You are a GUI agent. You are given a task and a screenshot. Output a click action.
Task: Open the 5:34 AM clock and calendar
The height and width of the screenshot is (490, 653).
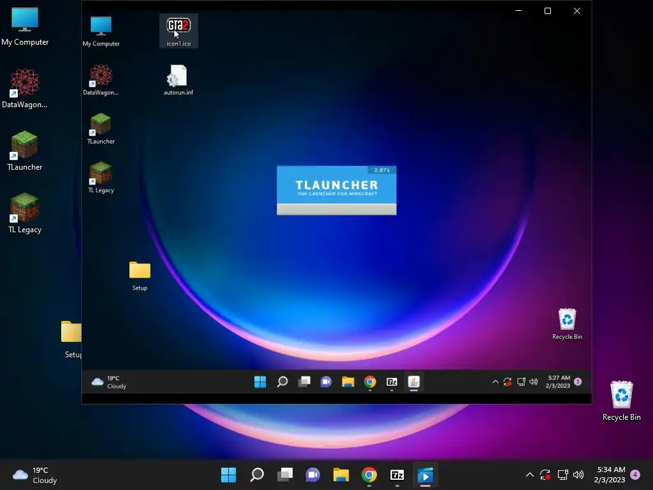610,475
